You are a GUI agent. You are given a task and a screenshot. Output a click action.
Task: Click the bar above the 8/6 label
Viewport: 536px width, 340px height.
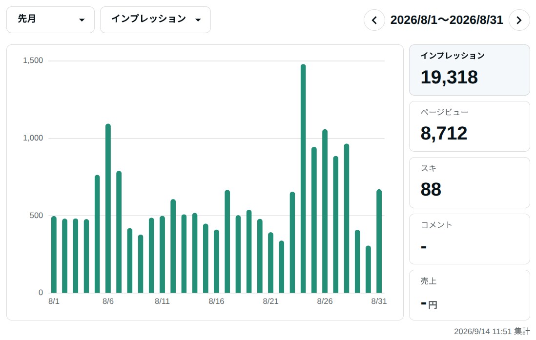click(108, 208)
